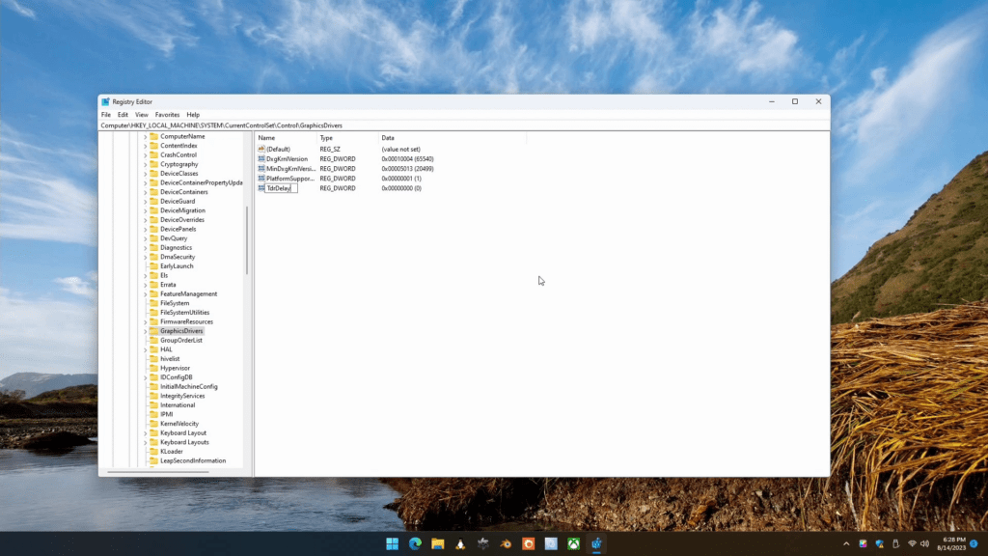Show hidden system tray icons
This screenshot has width=988, height=556.
coord(846,543)
